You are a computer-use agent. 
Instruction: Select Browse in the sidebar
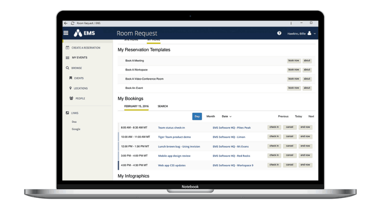click(x=77, y=68)
